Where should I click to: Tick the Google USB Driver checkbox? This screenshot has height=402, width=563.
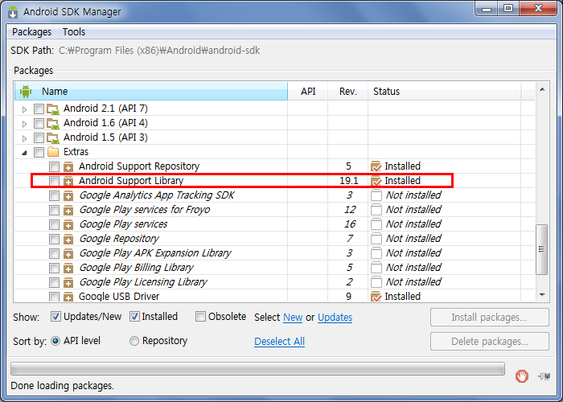54,297
